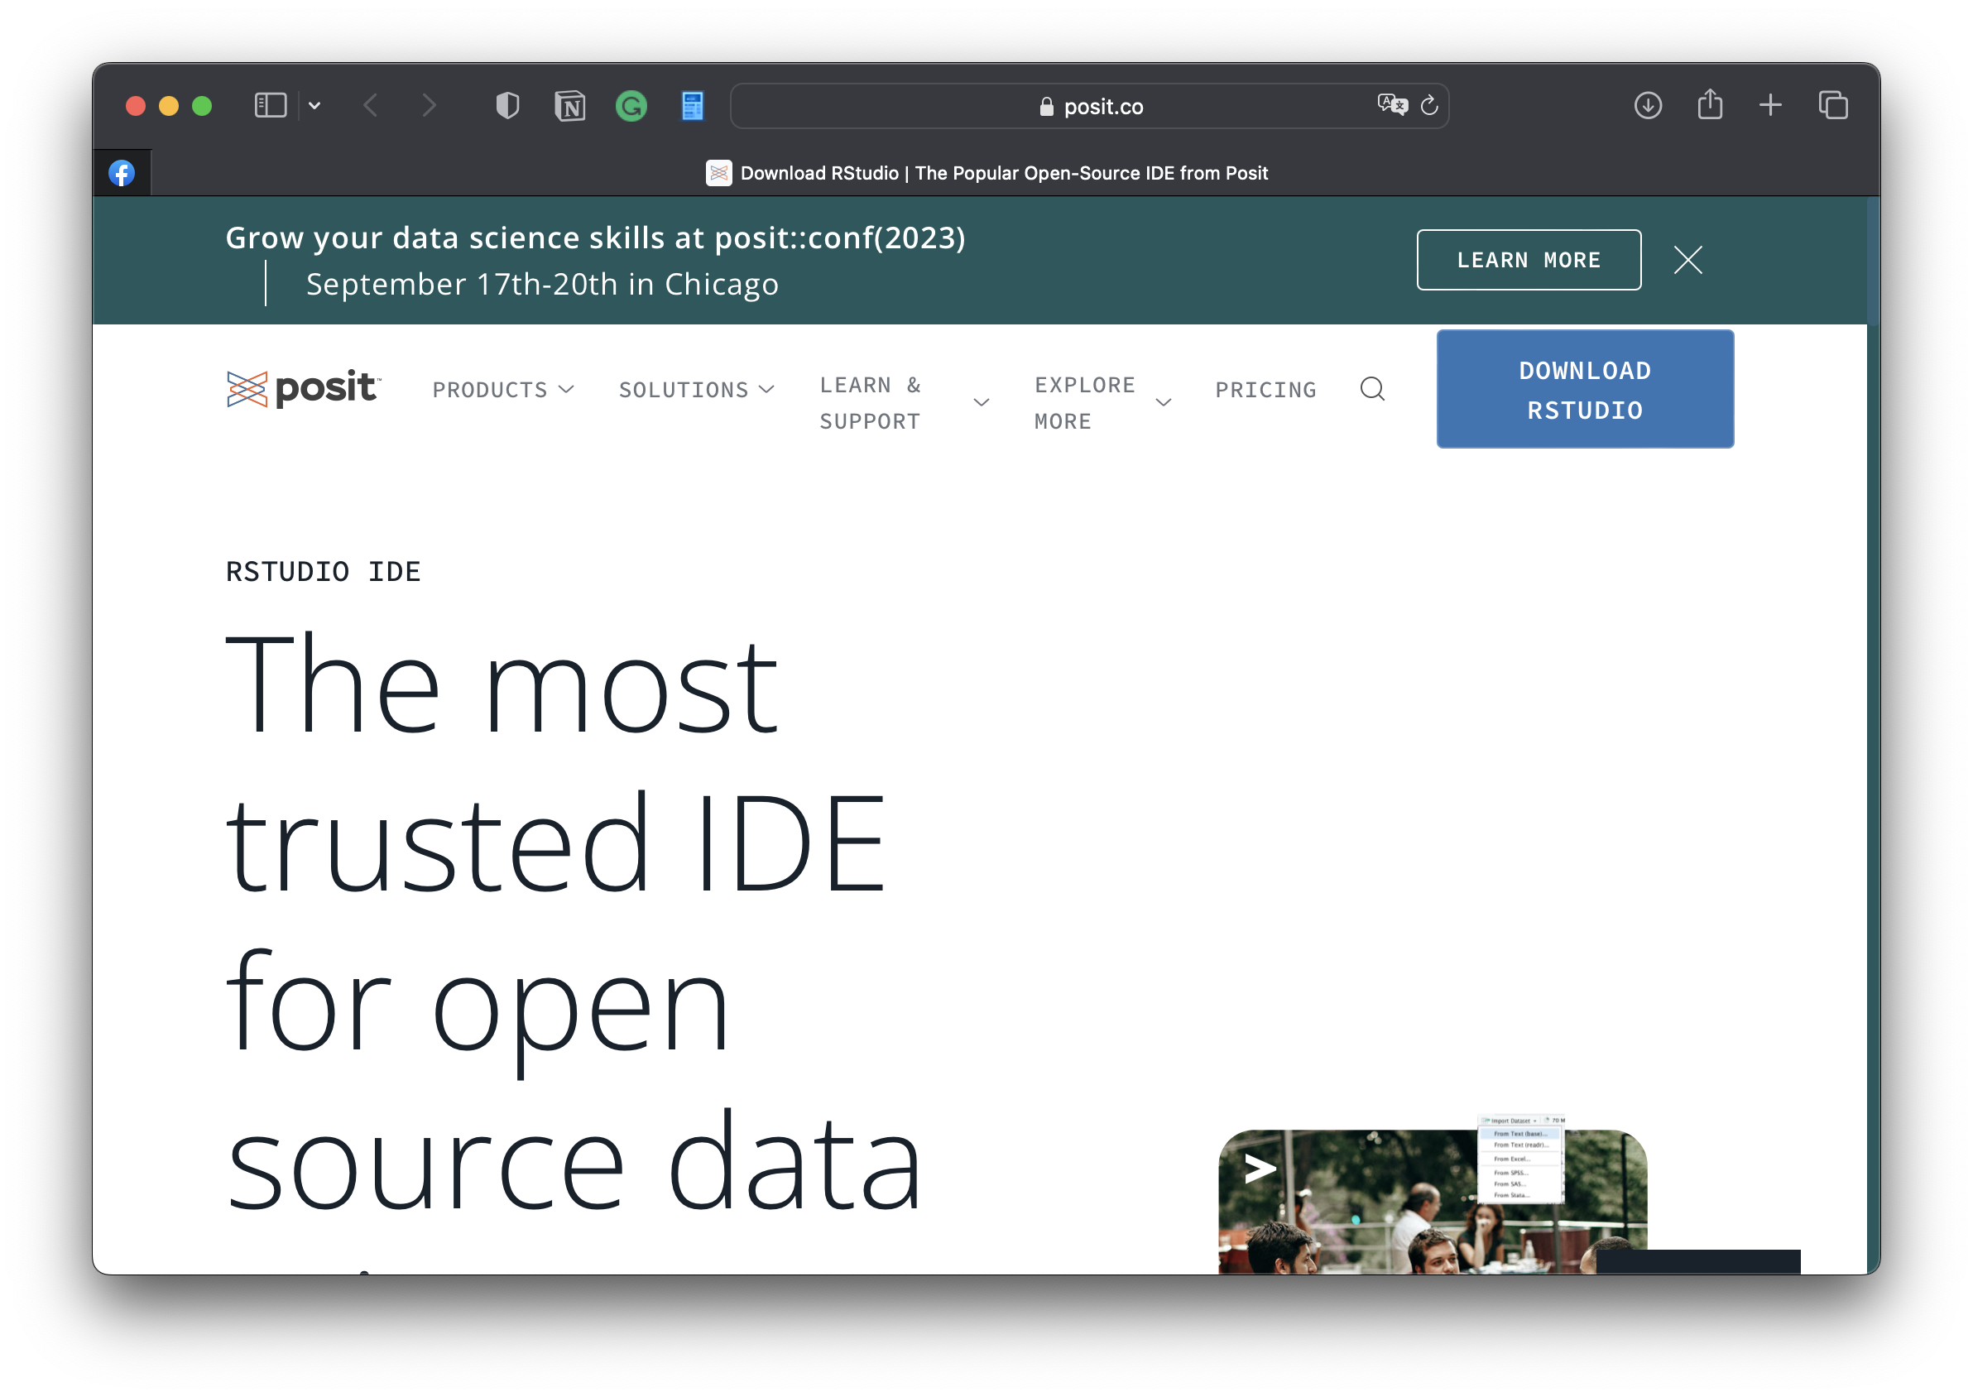Screen dimensions: 1973x1397
Task: Click the privacy shield icon
Action: [507, 107]
